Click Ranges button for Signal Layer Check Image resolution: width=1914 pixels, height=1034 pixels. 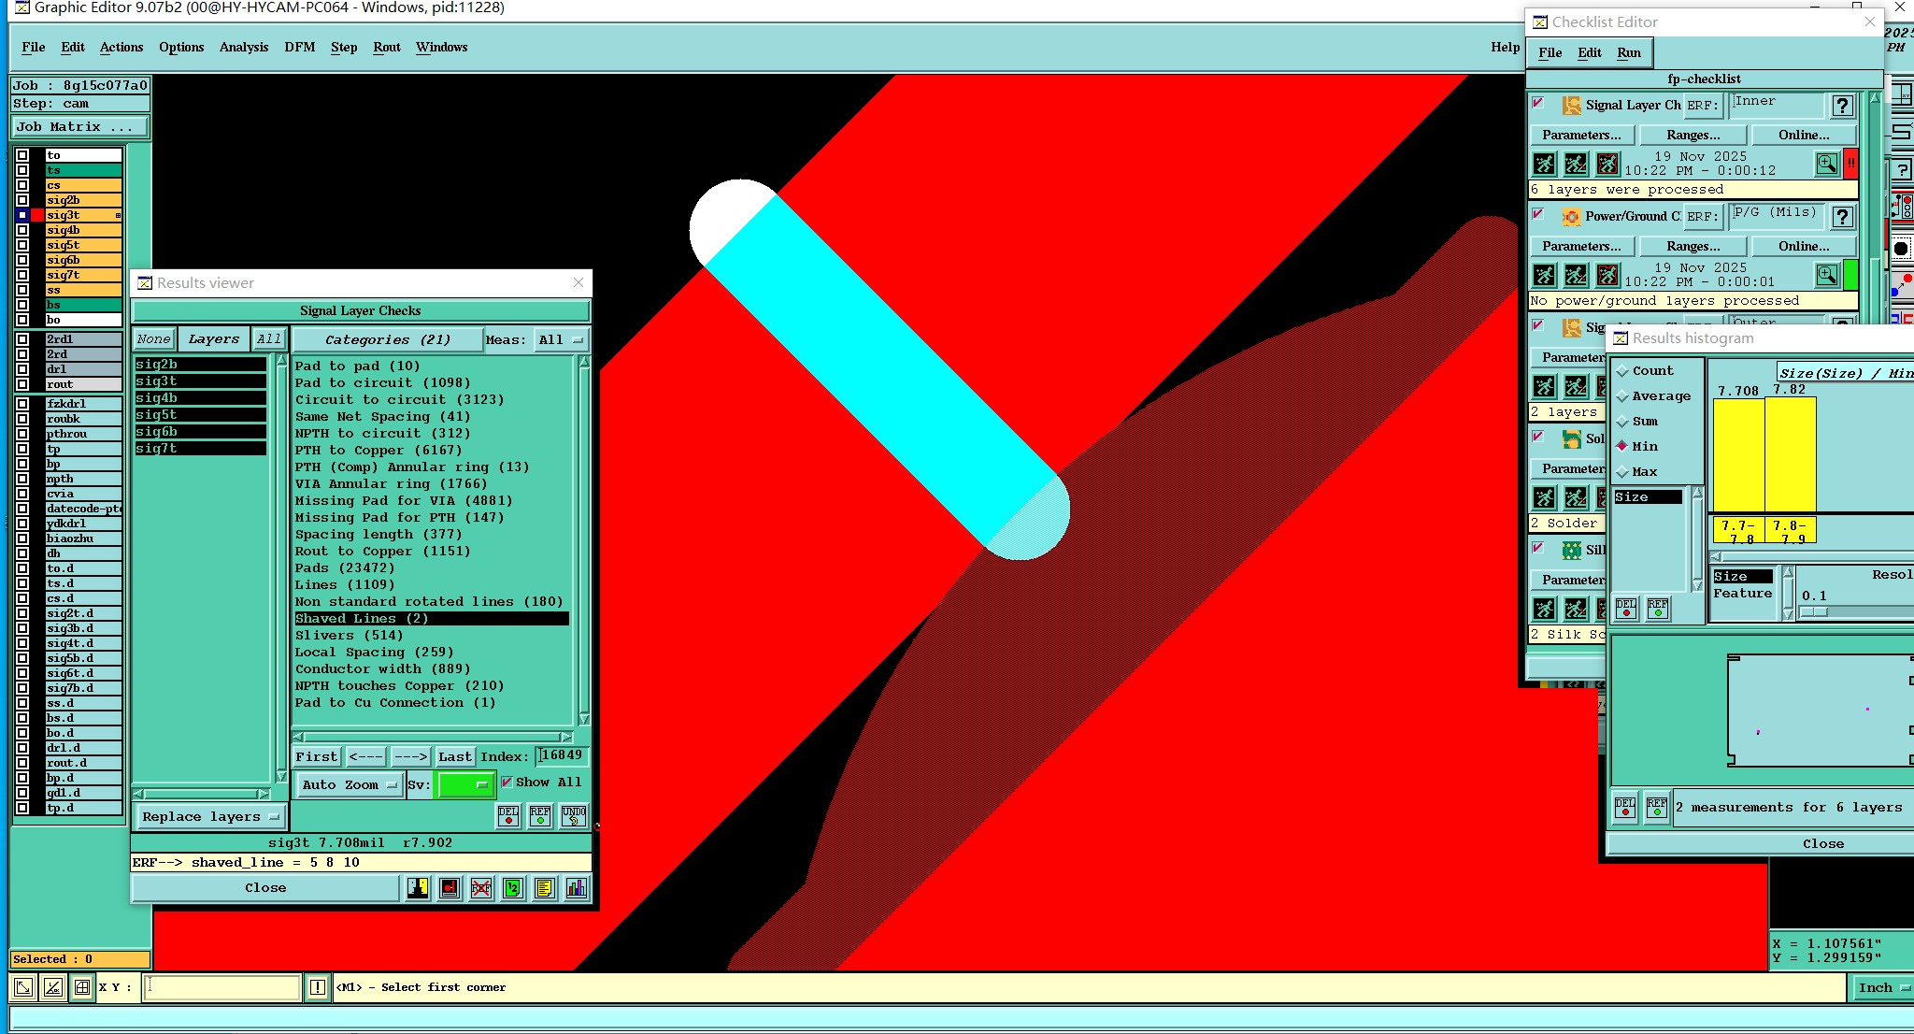(x=1693, y=135)
